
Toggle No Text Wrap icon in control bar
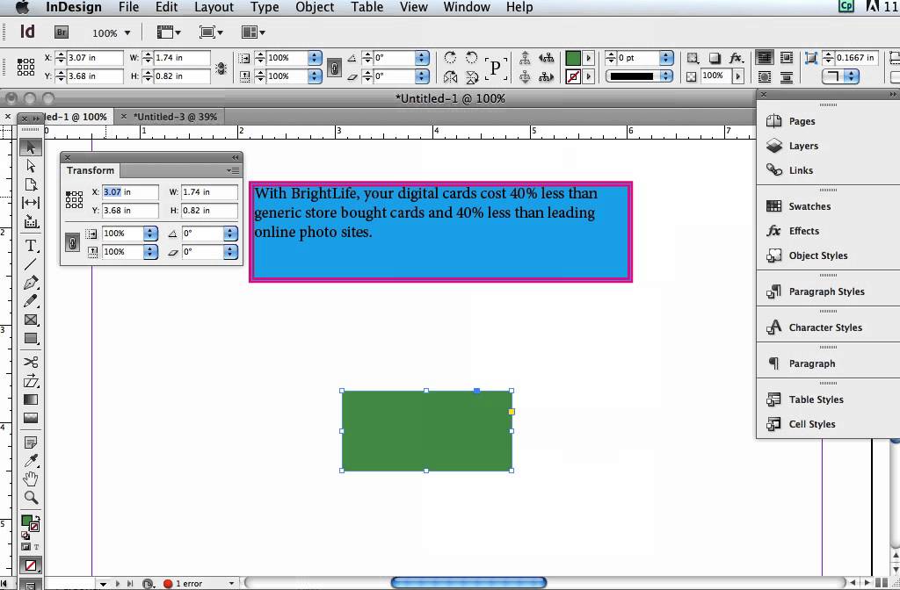point(764,57)
